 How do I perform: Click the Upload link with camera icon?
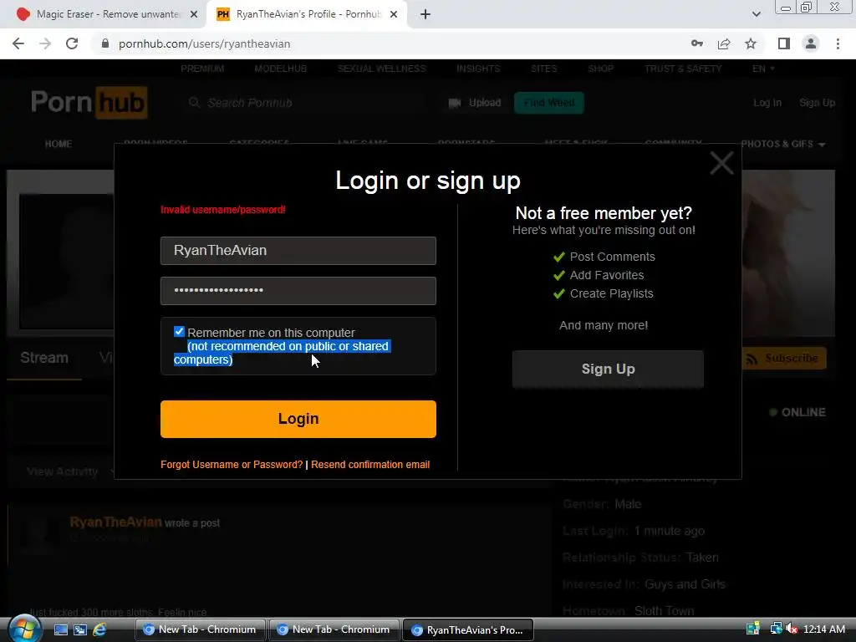(x=475, y=103)
